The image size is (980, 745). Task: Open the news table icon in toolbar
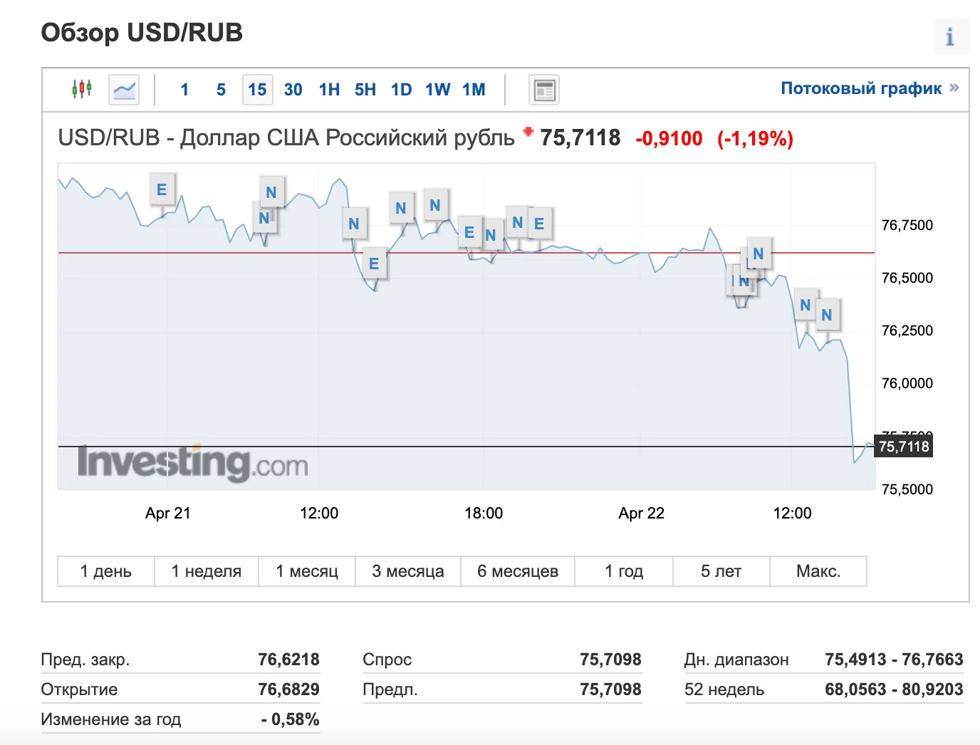(544, 90)
